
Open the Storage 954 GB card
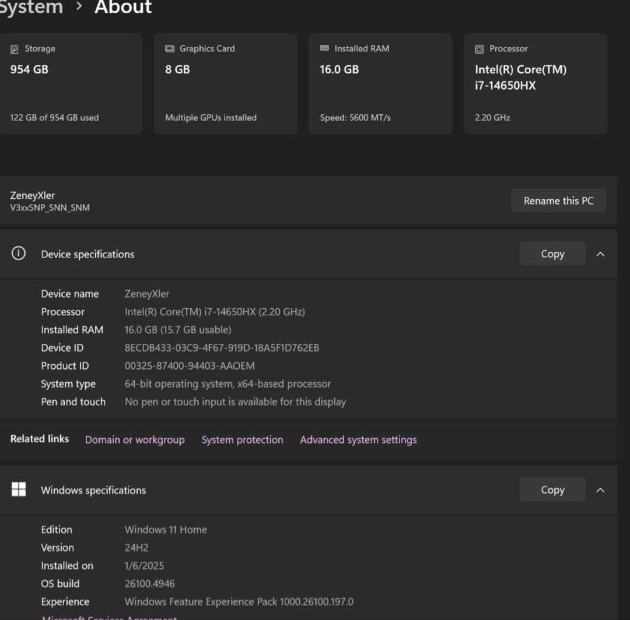(71, 84)
